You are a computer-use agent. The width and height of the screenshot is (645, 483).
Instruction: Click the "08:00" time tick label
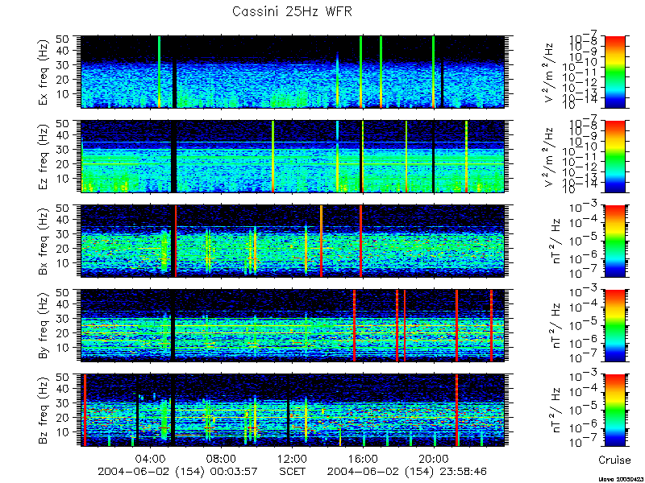[221, 458]
